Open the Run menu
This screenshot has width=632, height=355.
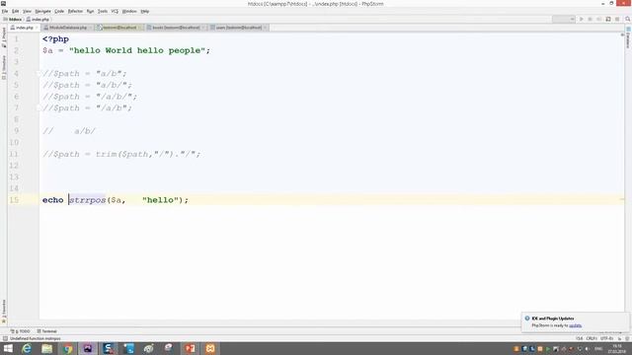point(90,11)
